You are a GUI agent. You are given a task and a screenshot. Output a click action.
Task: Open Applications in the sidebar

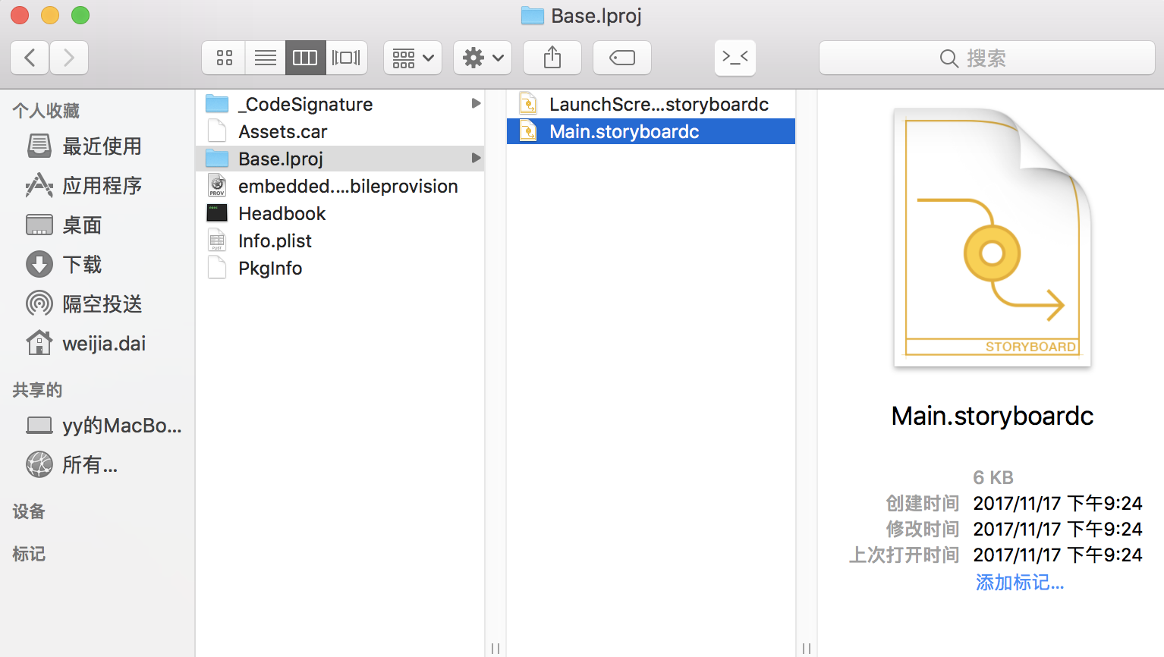102,186
